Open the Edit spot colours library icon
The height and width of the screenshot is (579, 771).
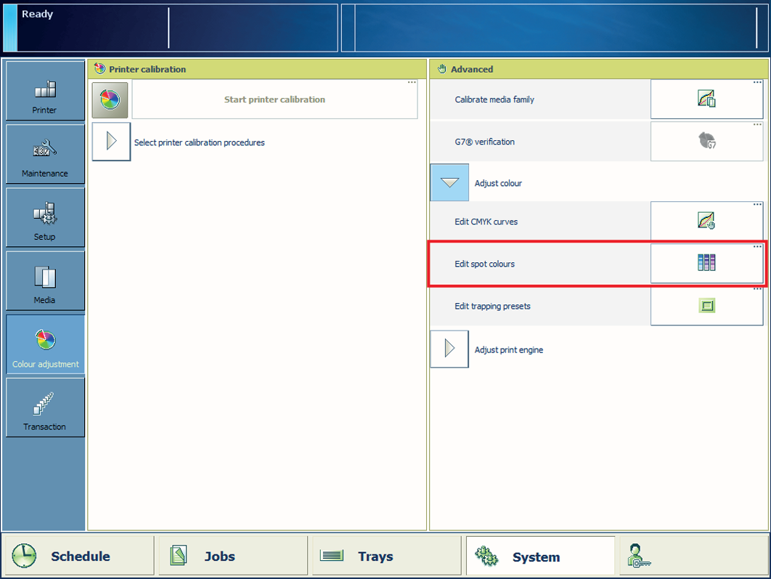pyautogui.click(x=706, y=263)
